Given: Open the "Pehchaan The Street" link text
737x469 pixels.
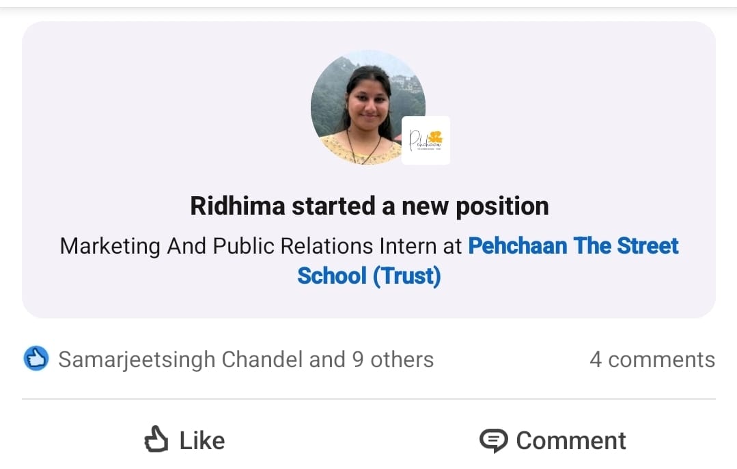Looking at the screenshot, I should click(573, 246).
